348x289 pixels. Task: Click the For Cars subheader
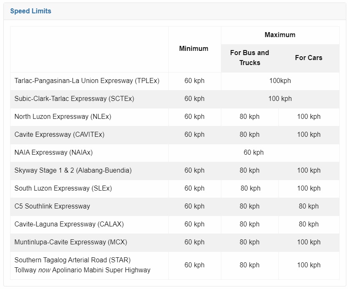click(308, 58)
